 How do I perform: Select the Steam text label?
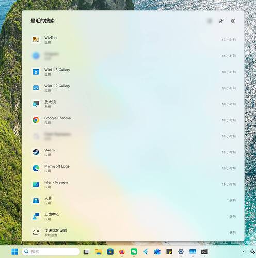[50, 150]
